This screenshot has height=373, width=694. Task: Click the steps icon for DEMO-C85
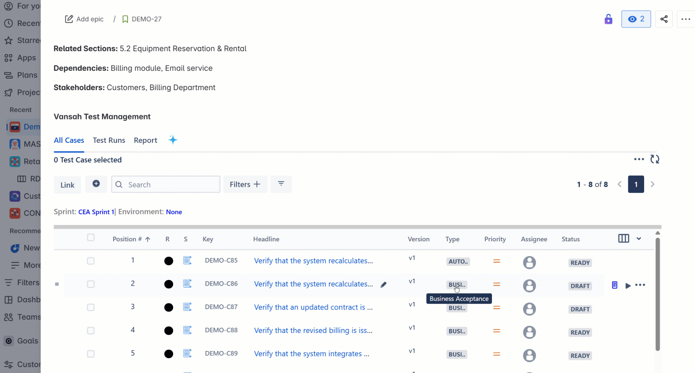(187, 260)
